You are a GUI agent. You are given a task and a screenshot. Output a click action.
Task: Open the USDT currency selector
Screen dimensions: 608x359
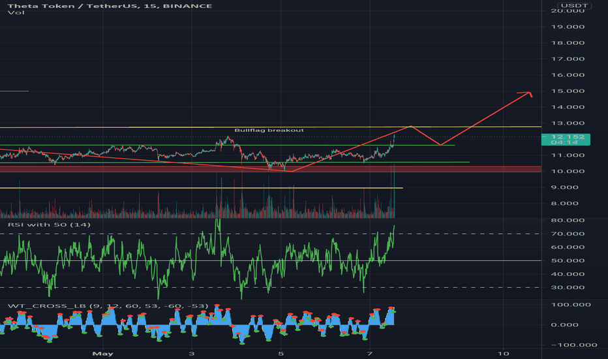click(574, 5)
